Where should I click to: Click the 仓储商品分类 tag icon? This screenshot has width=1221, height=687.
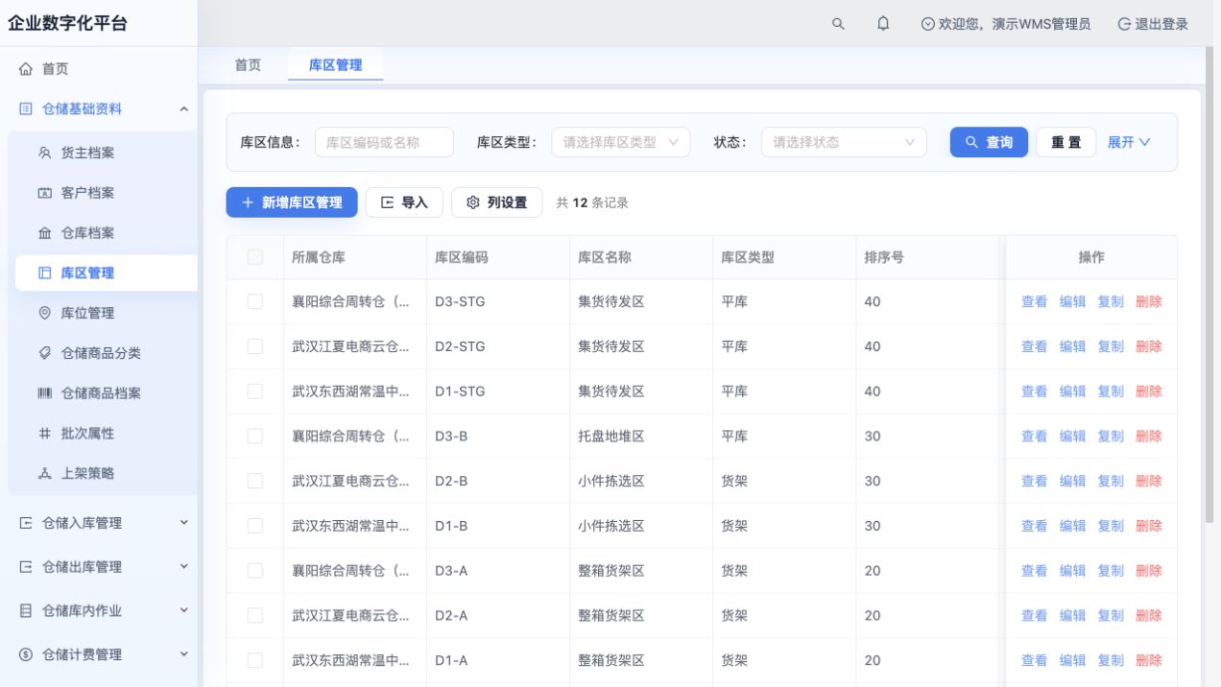pyautogui.click(x=44, y=353)
